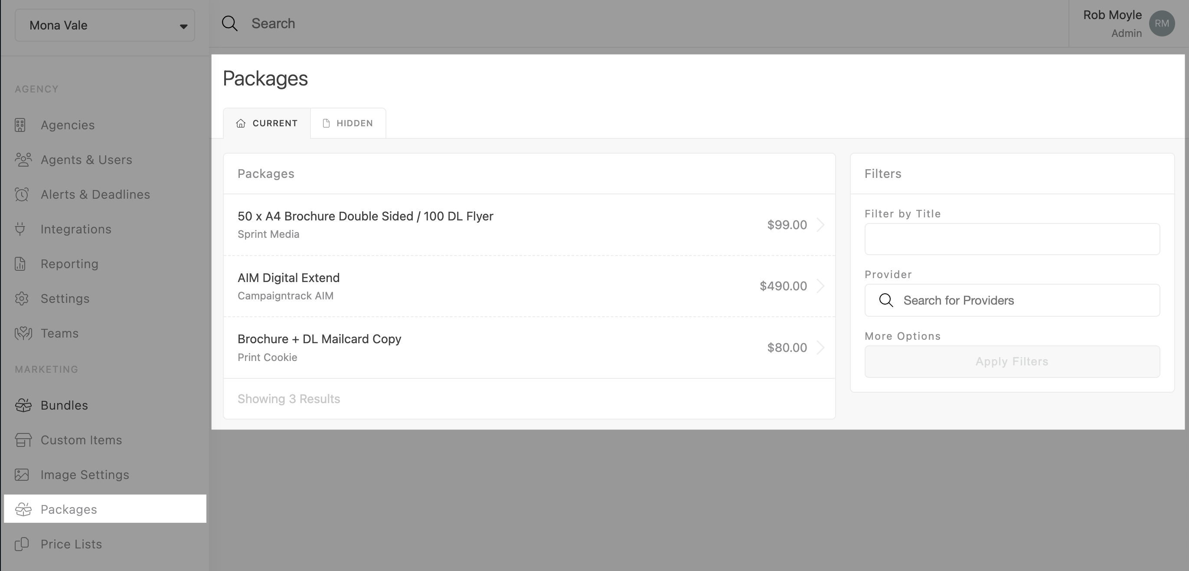Click the Agencies building icon
Image resolution: width=1189 pixels, height=571 pixels.
[x=20, y=125]
